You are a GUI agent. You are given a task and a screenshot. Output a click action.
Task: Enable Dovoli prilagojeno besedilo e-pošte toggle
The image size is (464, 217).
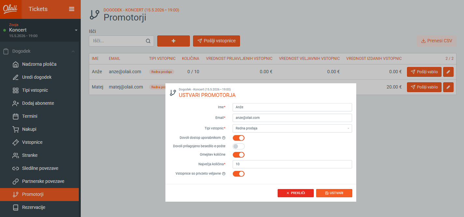238,146
